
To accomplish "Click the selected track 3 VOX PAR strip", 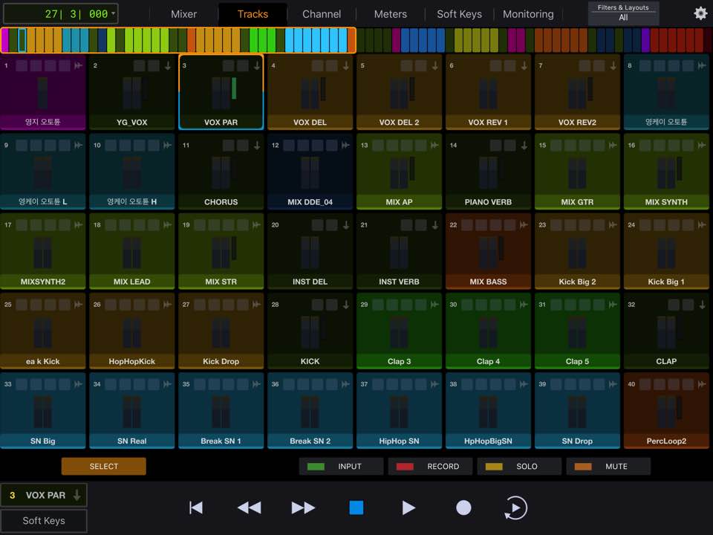I will 44,495.
